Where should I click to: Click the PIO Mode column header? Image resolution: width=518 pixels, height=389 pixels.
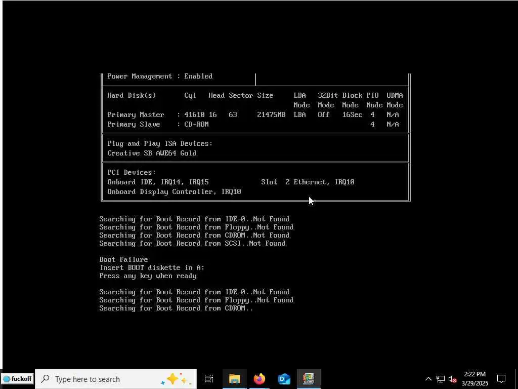374,100
